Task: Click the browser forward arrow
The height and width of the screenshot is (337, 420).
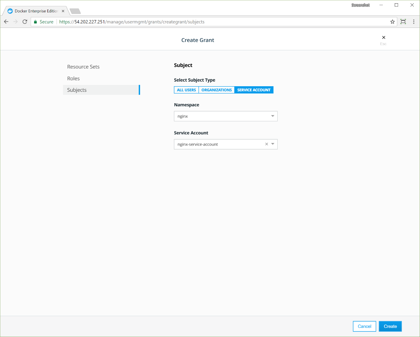Action: pos(15,22)
